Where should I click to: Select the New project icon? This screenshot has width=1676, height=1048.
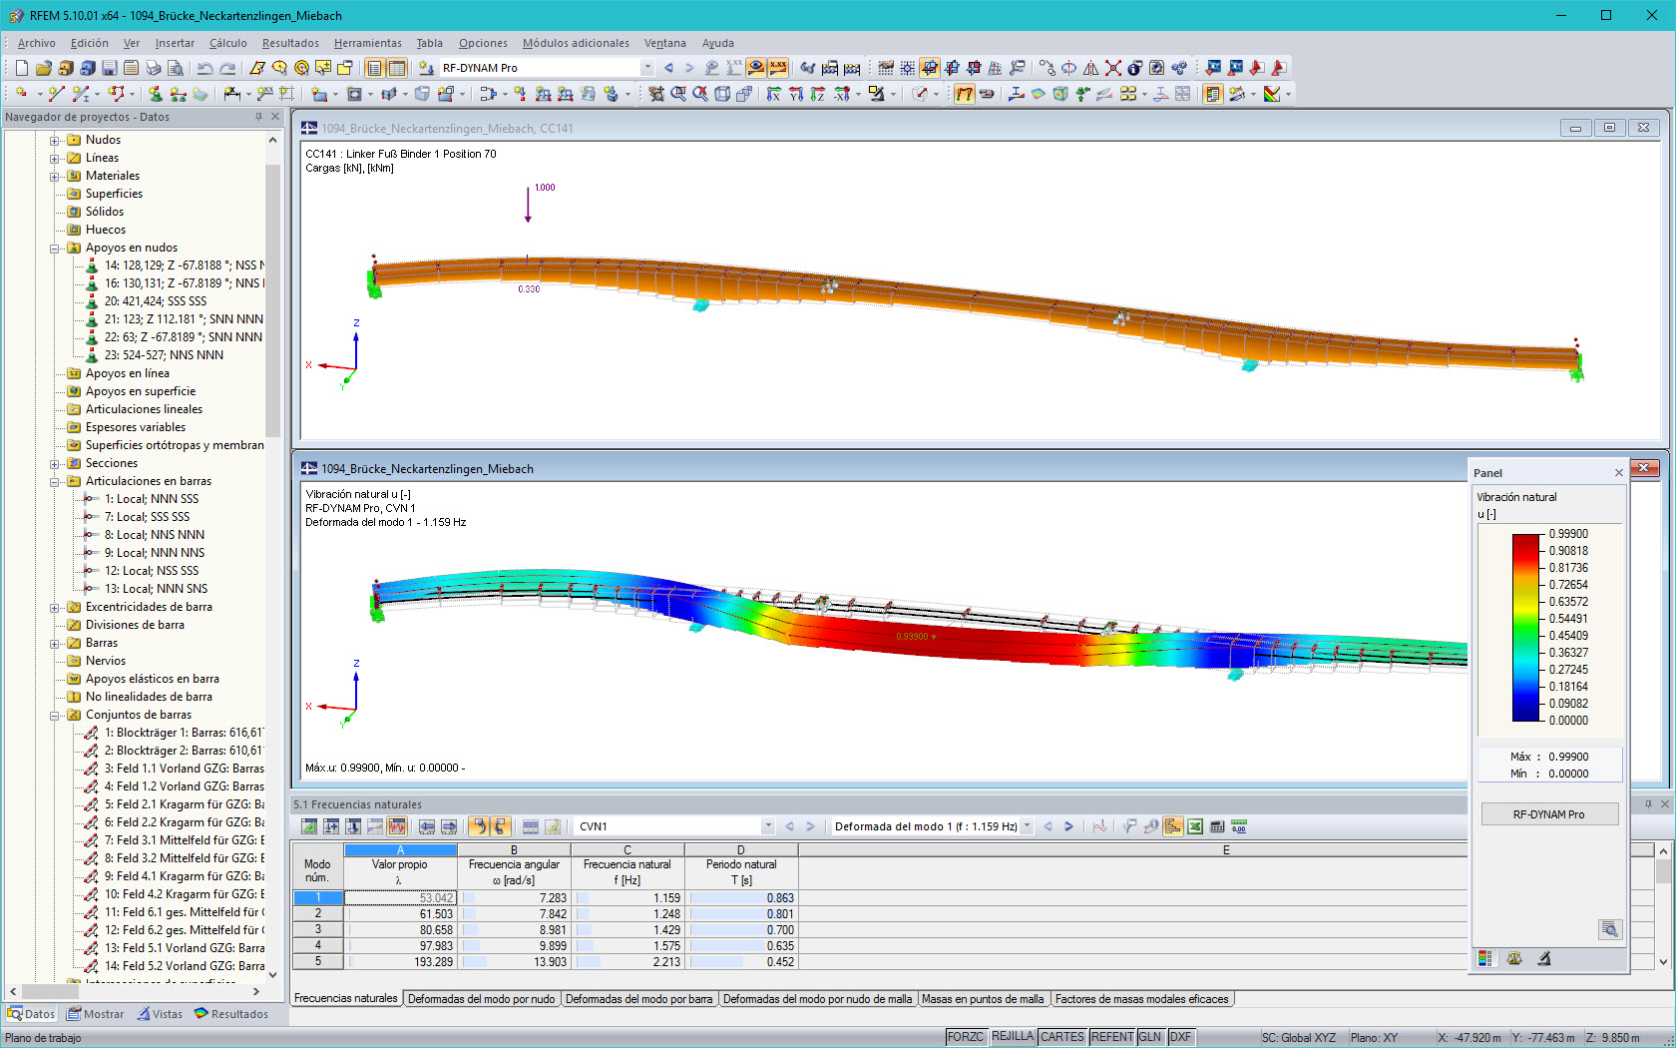coord(21,67)
